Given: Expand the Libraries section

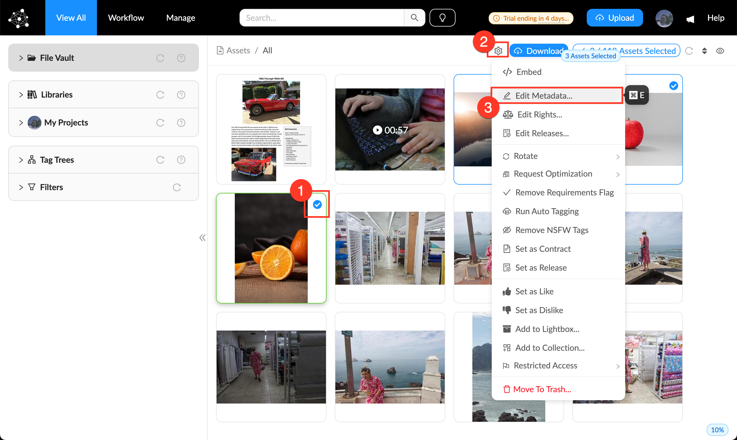Looking at the screenshot, I should (21, 95).
